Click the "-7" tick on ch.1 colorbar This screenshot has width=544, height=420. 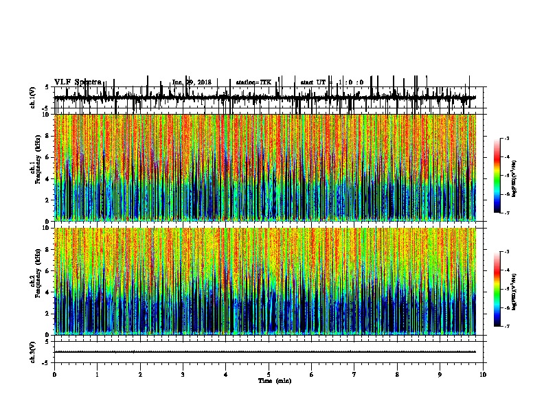click(x=506, y=213)
